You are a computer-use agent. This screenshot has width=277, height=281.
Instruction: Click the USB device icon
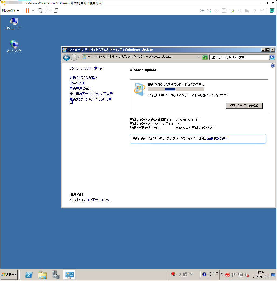pos(247,11)
